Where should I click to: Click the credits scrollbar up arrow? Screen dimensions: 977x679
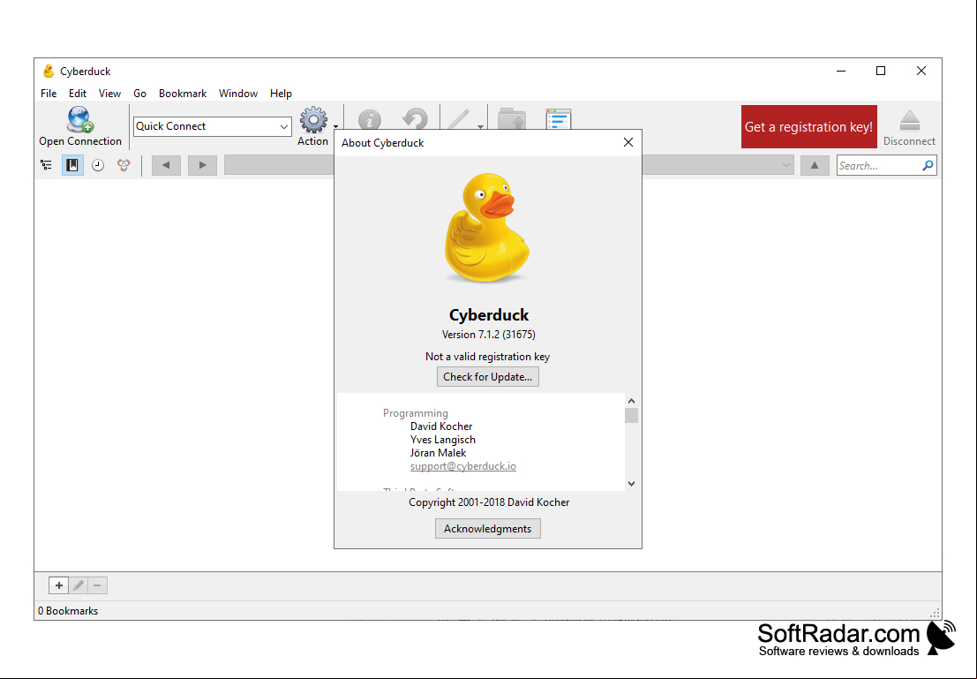point(631,401)
